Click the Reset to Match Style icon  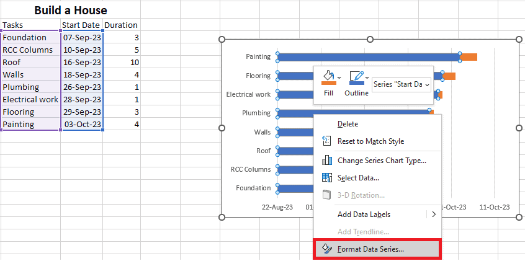[327, 141]
